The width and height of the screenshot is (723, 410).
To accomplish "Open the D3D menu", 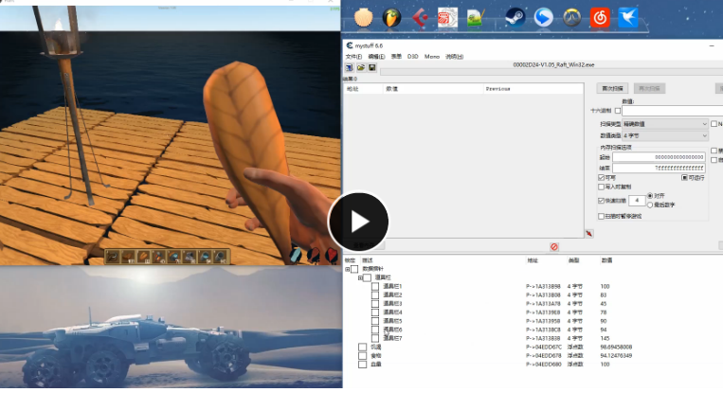I will click(413, 57).
